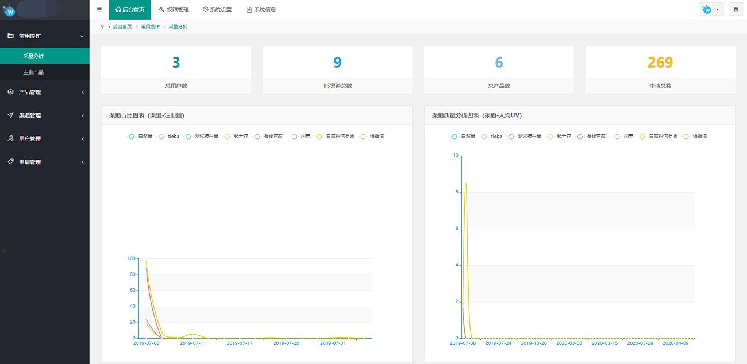Image resolution: width=747 pixels, height=364 pixels.
Task: Toggle 值得借 series in 渠道-人均UV chart legend
Action: tap(694, 137)
